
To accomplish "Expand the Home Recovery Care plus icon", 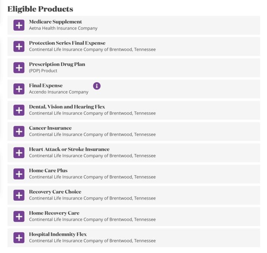I will (19, 217).
